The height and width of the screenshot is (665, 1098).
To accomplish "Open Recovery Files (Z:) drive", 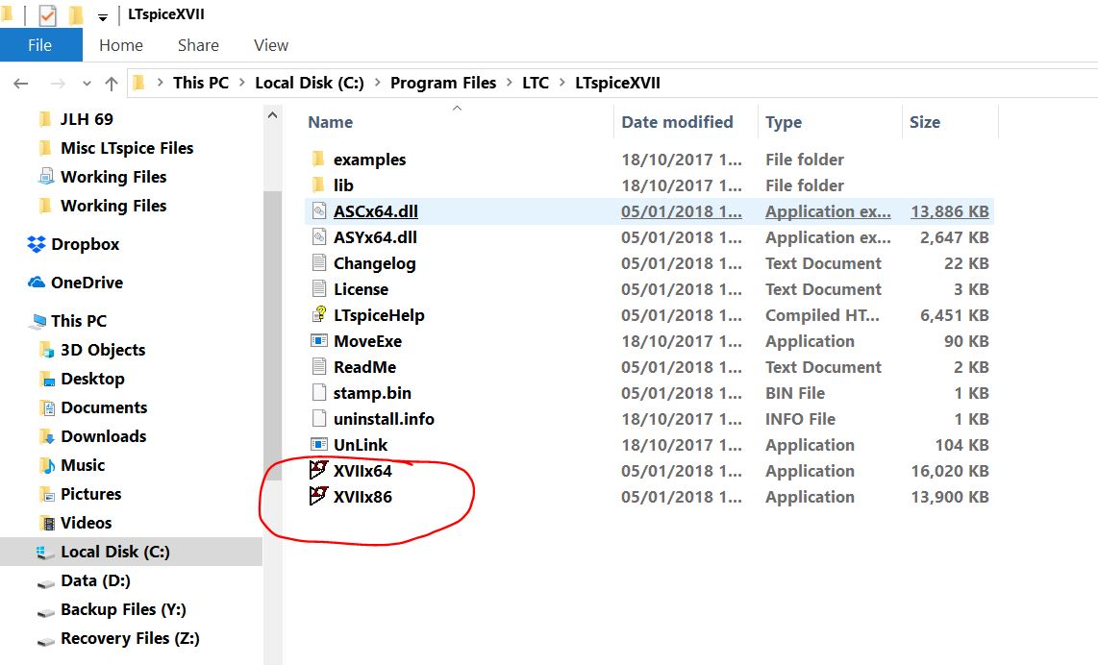I will pyautogui.click(x=117, y=637).
